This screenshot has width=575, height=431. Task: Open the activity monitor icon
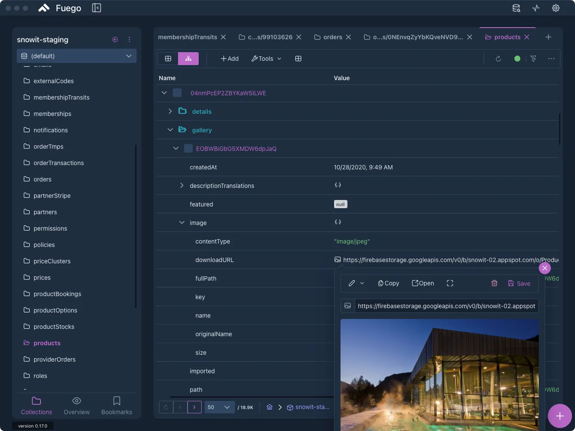pyautogui.click(x=536, y=8)
